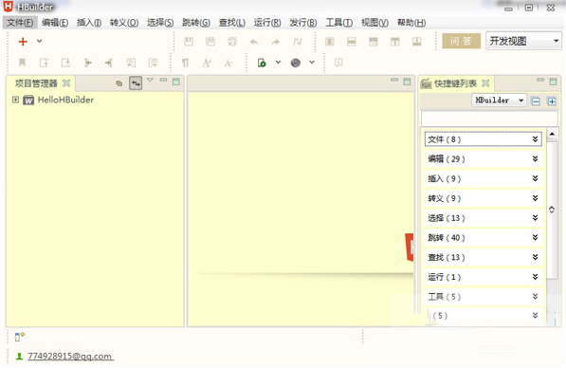Click the increase font size A+ icon

click(x=207, y=63)
